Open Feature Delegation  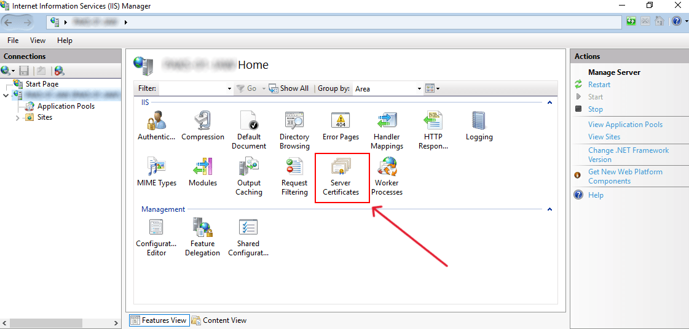(203, 237)
